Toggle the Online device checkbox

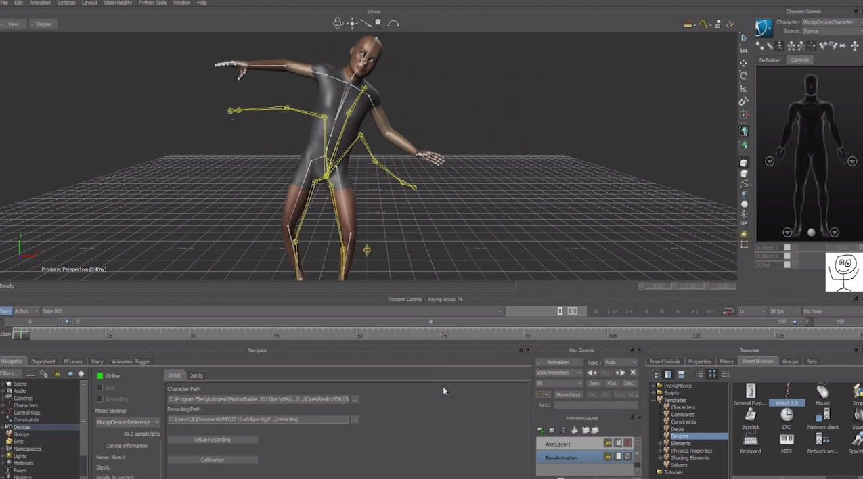point(100,376)
